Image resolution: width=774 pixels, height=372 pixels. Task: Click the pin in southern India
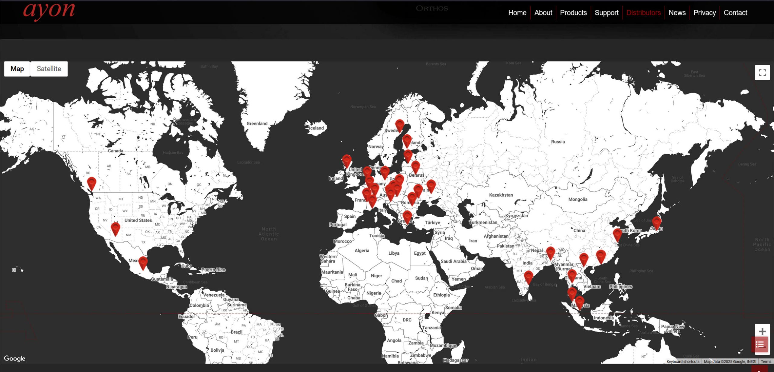pos(528,276)
